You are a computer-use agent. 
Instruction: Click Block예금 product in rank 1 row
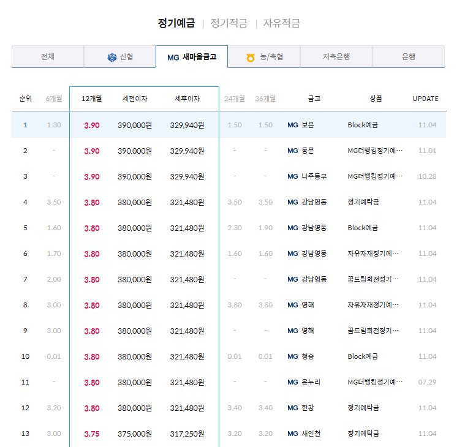pos(363,125)
